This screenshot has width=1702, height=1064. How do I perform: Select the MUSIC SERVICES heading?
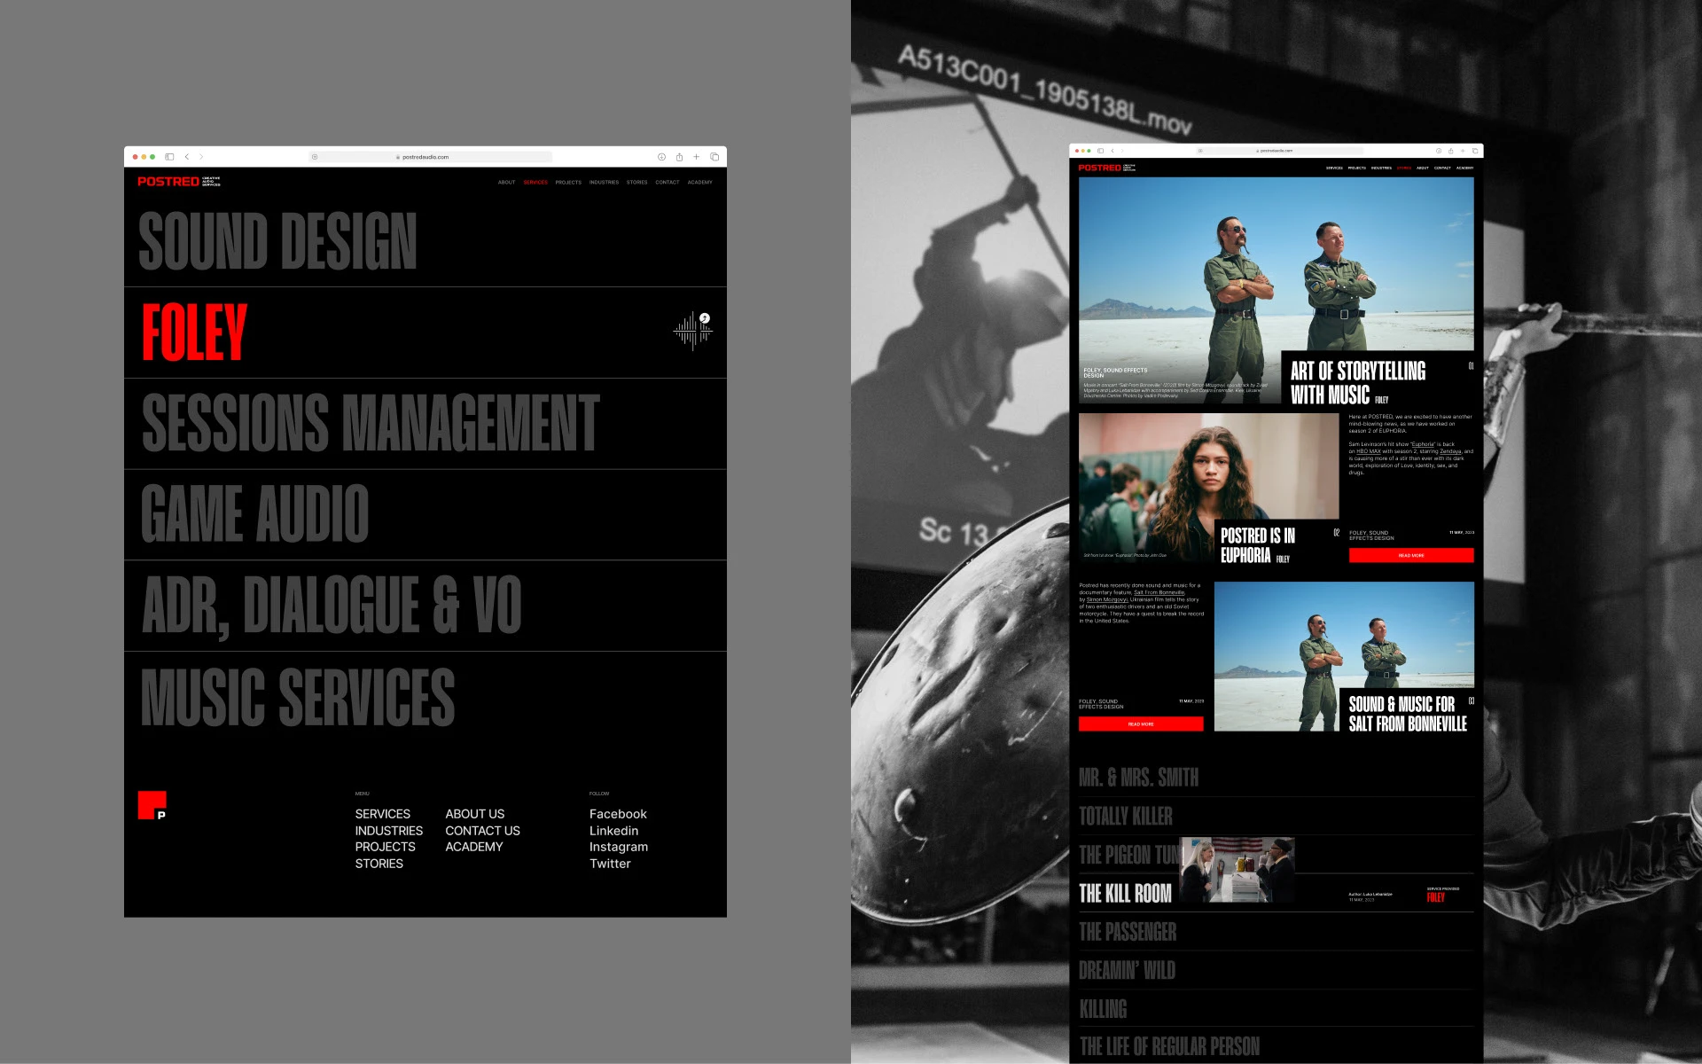click(x=298, y=697)
